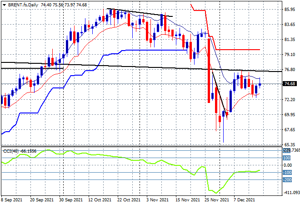Image resolution: width=300 pixels, height=205 pixels.
Task: Click the 25 Nov 2021 date label
Action: point(217,200)
